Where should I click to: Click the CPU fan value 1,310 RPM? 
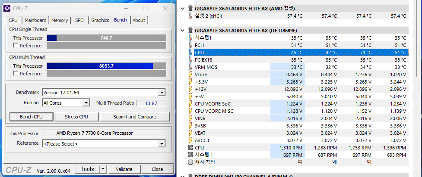291,147
